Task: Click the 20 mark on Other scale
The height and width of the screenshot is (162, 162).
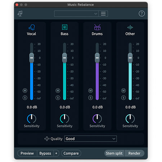Action: point(138,44)
